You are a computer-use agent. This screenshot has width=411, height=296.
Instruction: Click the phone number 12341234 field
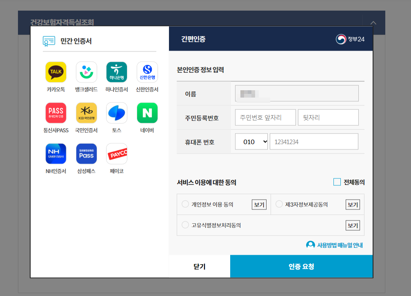(x=314, y=142)
